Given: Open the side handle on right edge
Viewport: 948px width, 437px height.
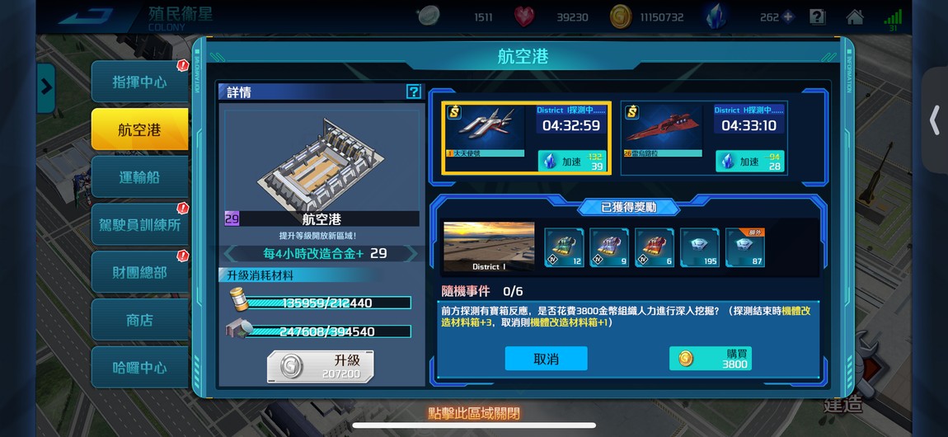Looking at the screenshot, I should (935, 120).
